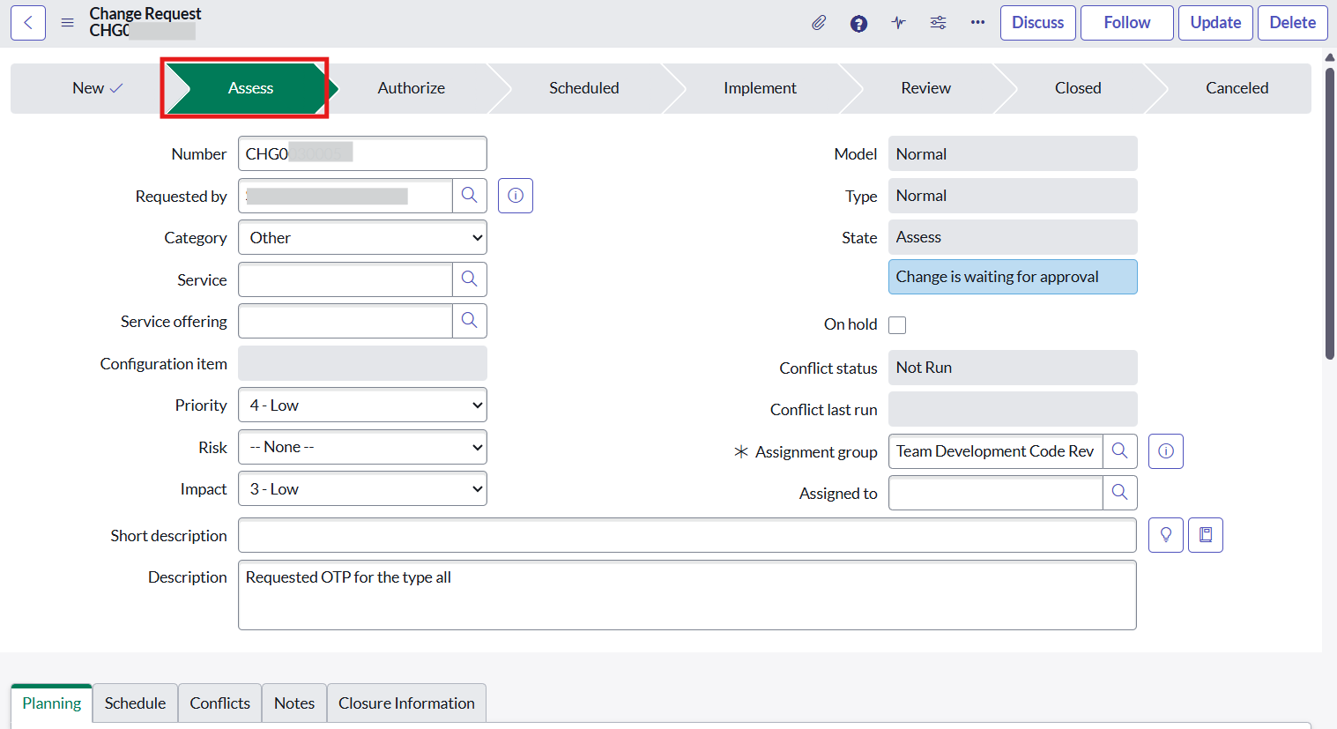Screen dimensions: 1337x729
Task: Open the question mark help icon
Action: 858,23
